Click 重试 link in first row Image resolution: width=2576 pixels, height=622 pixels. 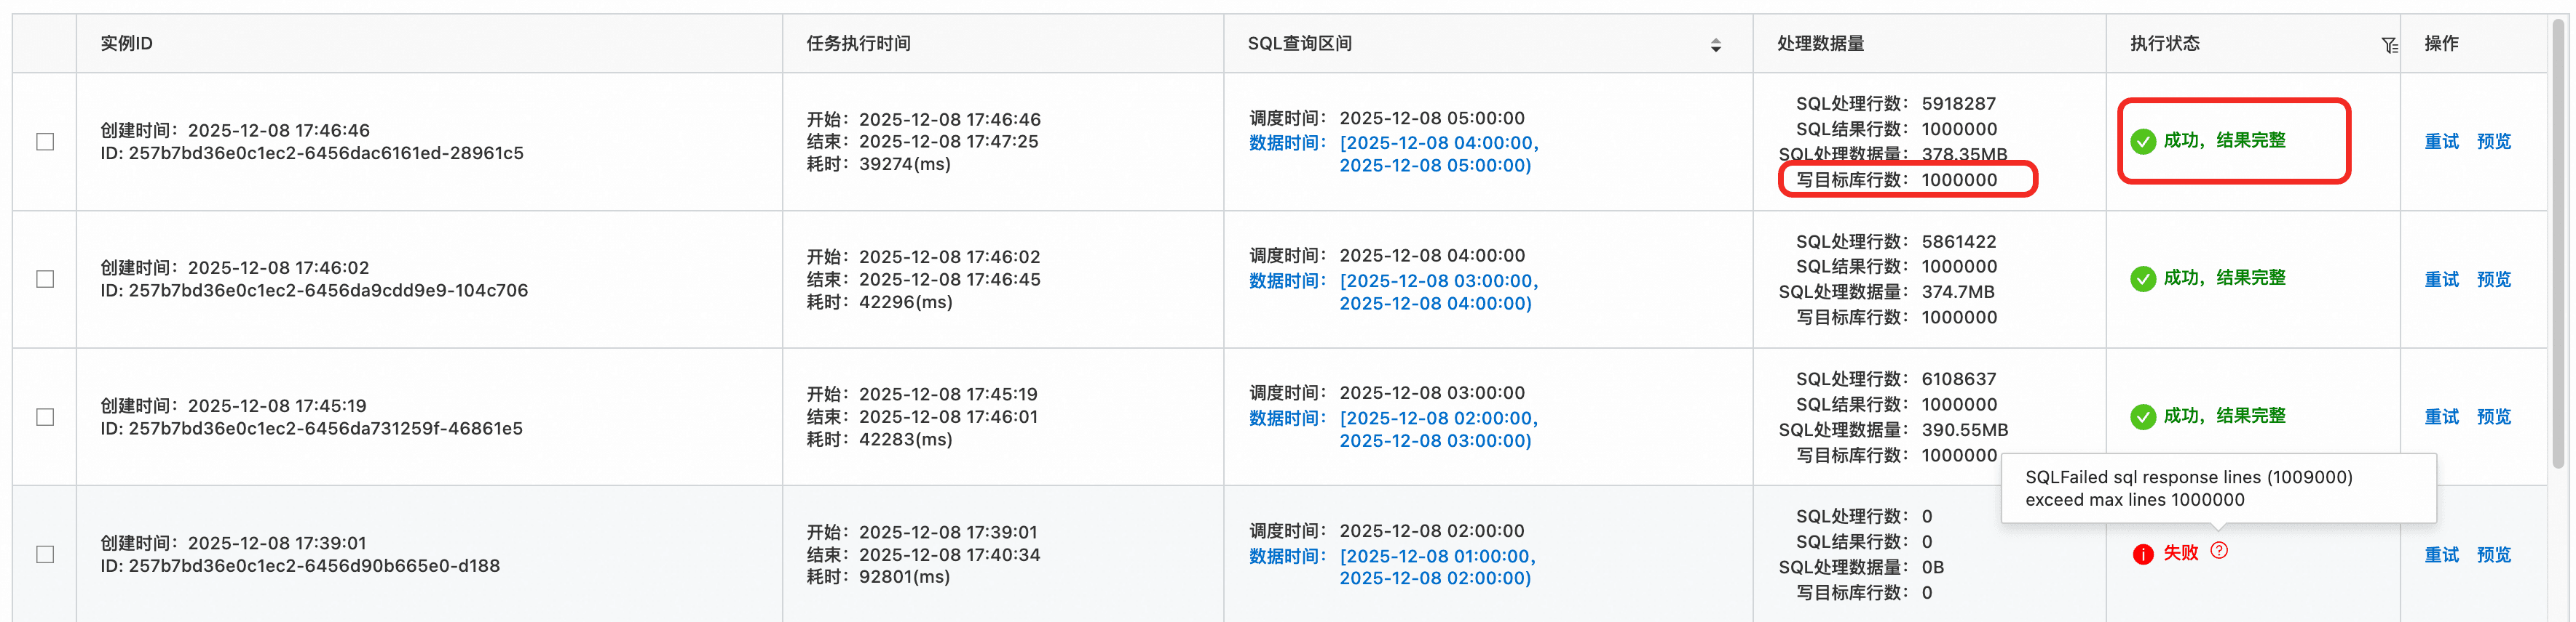(x=2441, y=142)
